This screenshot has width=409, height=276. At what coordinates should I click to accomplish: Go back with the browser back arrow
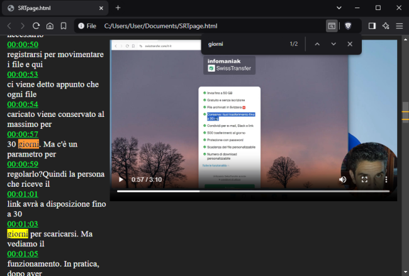point(9,26)
